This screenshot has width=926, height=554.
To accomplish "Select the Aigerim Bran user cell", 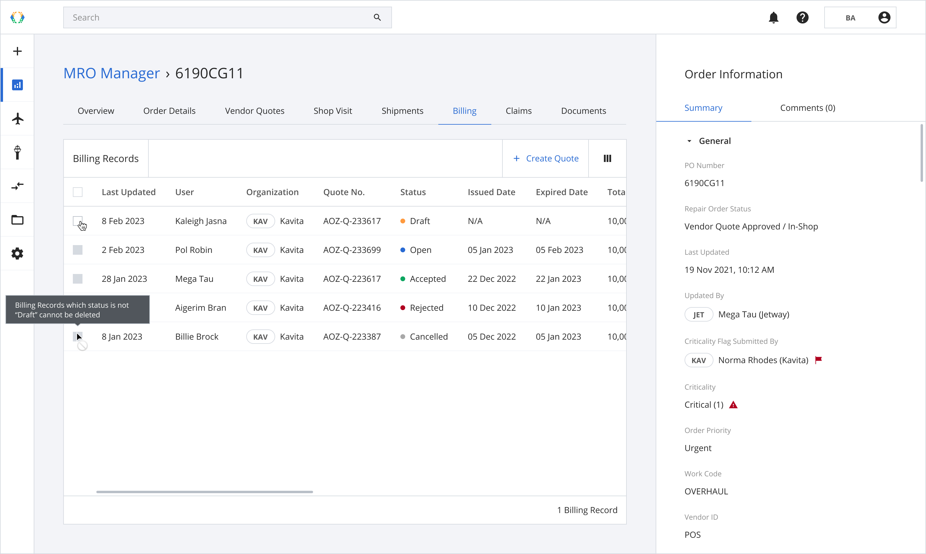I will tap(200, 308).
